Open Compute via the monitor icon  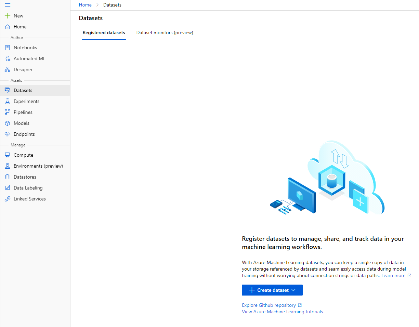pyautogui.click(x=8, y=155)
